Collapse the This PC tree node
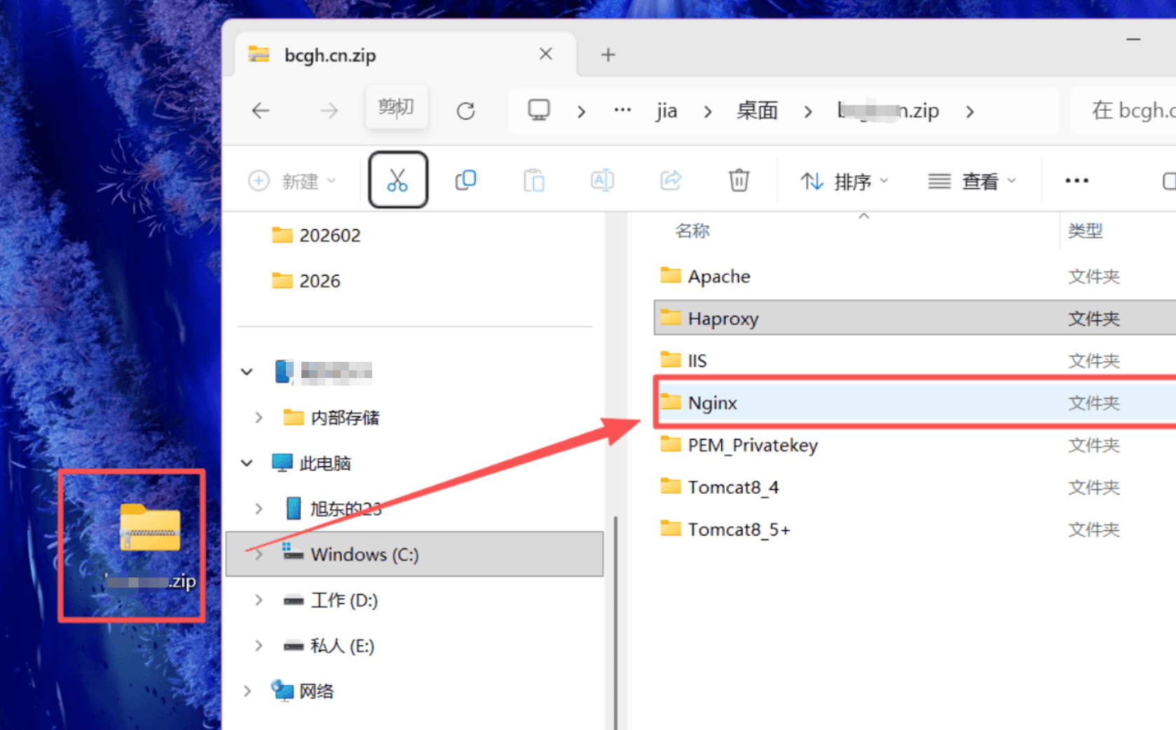1176x730 pixels. [247, 464]
